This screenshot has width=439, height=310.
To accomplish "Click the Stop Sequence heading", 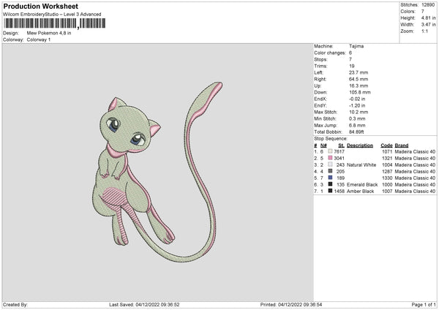I will (x=331, y=139).
